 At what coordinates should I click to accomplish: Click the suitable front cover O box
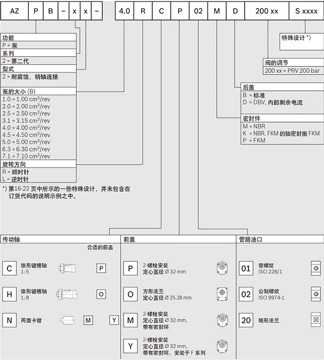click(101, 294)
